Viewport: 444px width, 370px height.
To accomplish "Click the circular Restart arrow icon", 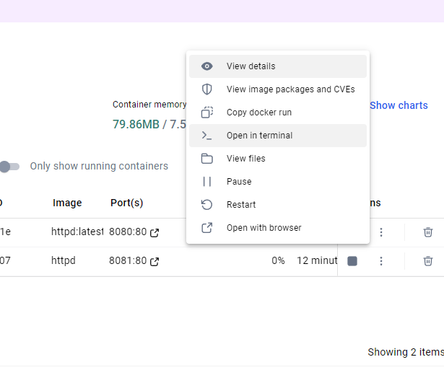I will 207,205.
